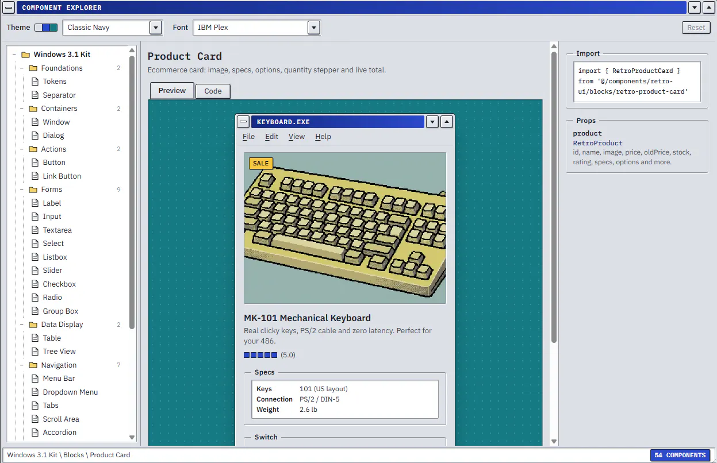Click the 'PS/2 / DIN-5' connection value
The height and width of the screenshot is (463, 717).
tap(320, 399)
